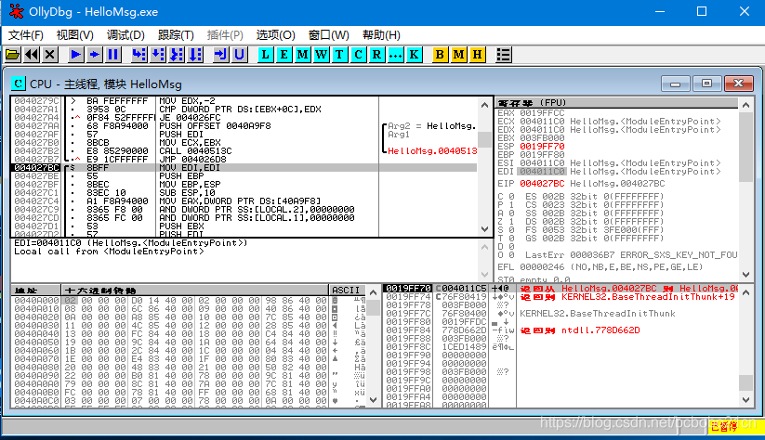Click the Execute till user code U icon
The height and width of the screenshot is (440, 765).
click(239, 55)
